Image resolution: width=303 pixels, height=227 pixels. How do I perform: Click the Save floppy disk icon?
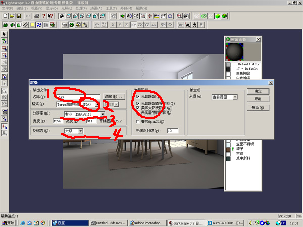tap(19, 16)
